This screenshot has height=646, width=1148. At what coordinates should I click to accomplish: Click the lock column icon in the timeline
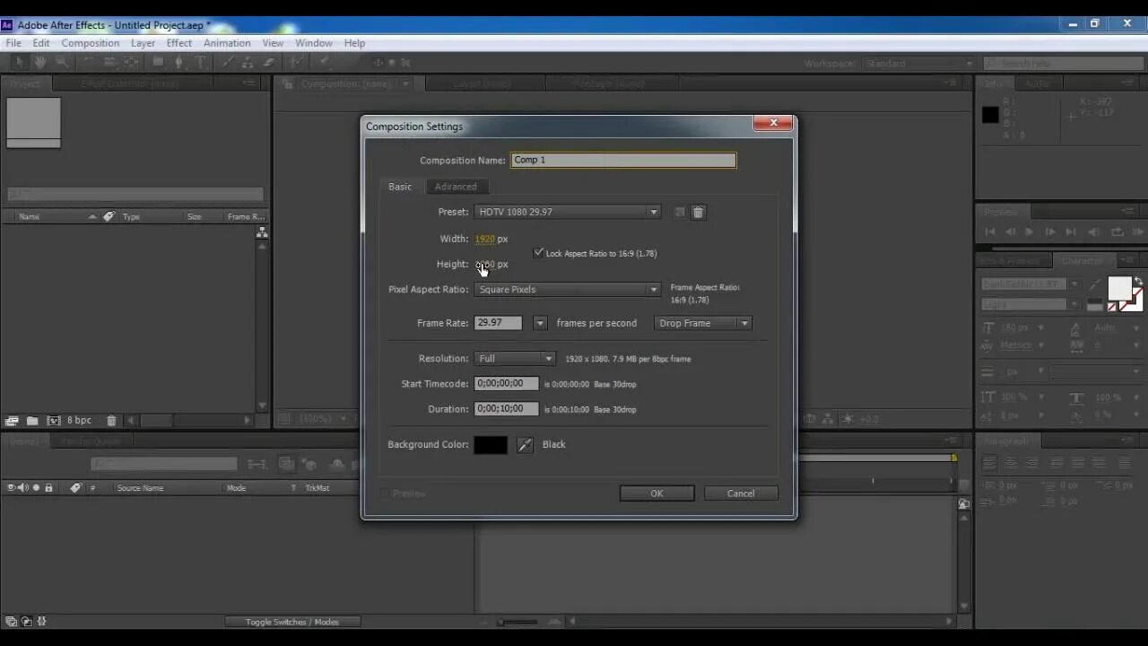(48, 488)
